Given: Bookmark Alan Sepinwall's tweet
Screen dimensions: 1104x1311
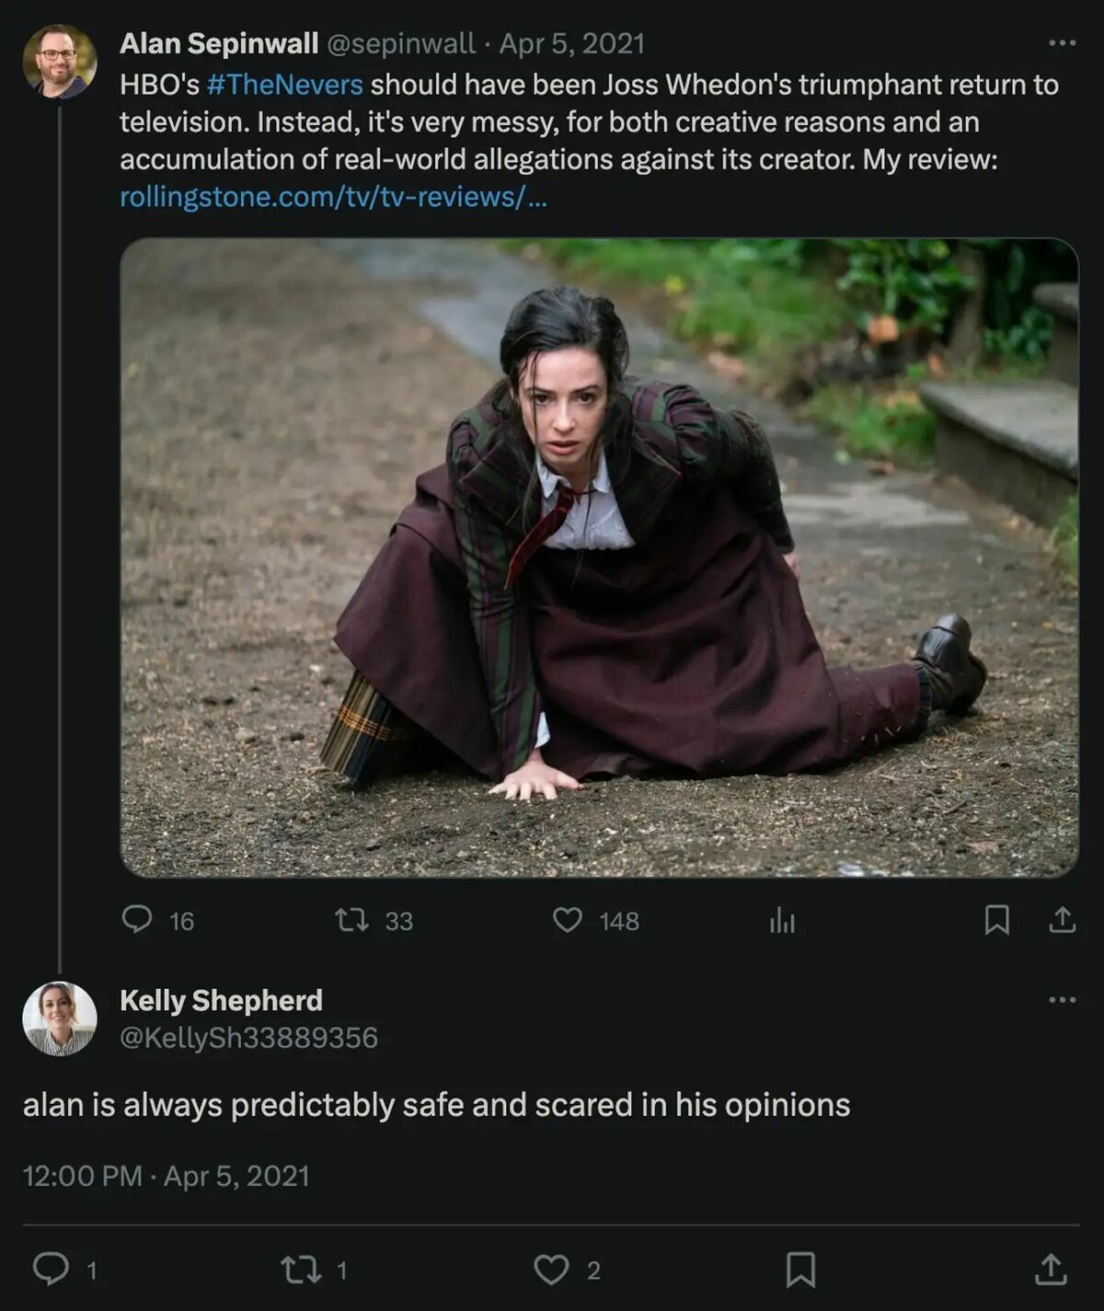Looking at the screenshot, I should click(997, 919).
